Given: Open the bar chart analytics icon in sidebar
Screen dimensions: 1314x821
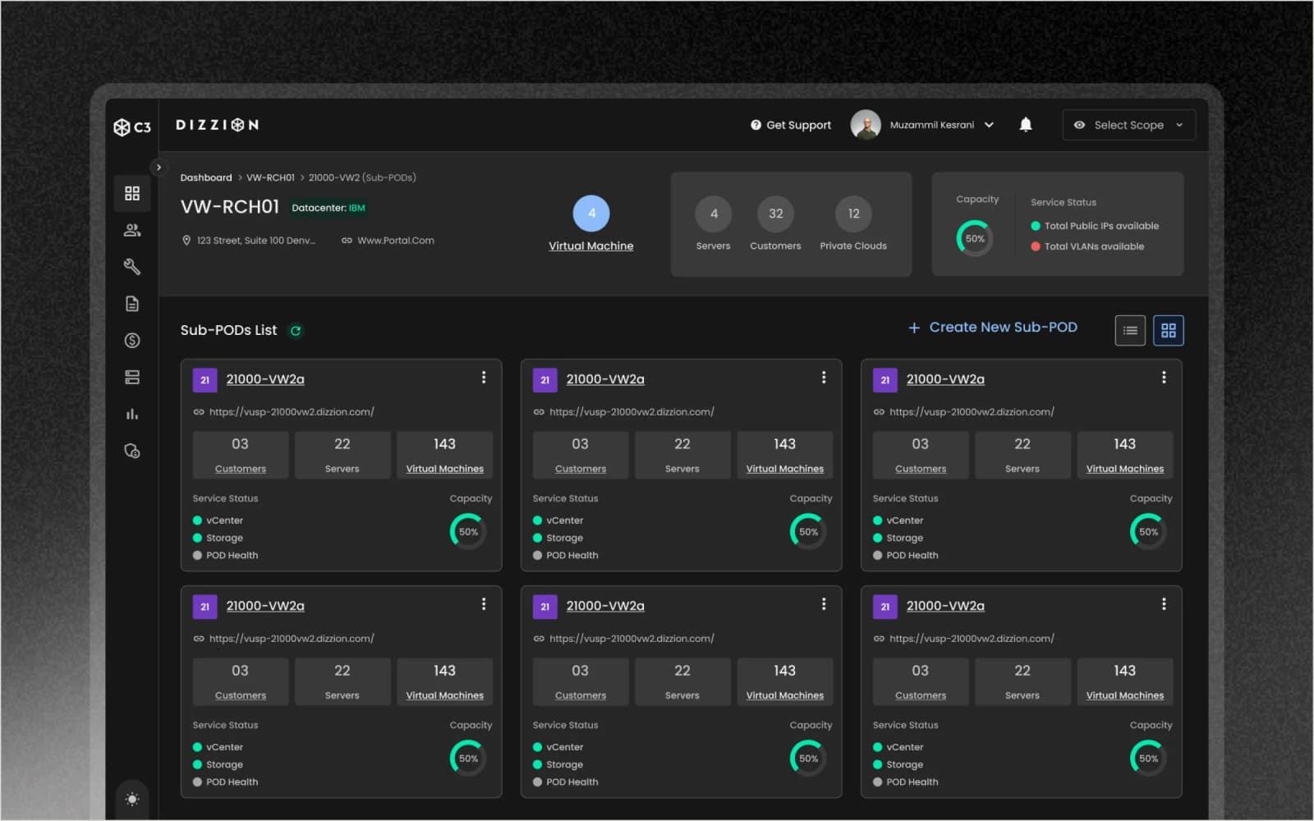Looking at the screenshot, I should tap(132, 415).
